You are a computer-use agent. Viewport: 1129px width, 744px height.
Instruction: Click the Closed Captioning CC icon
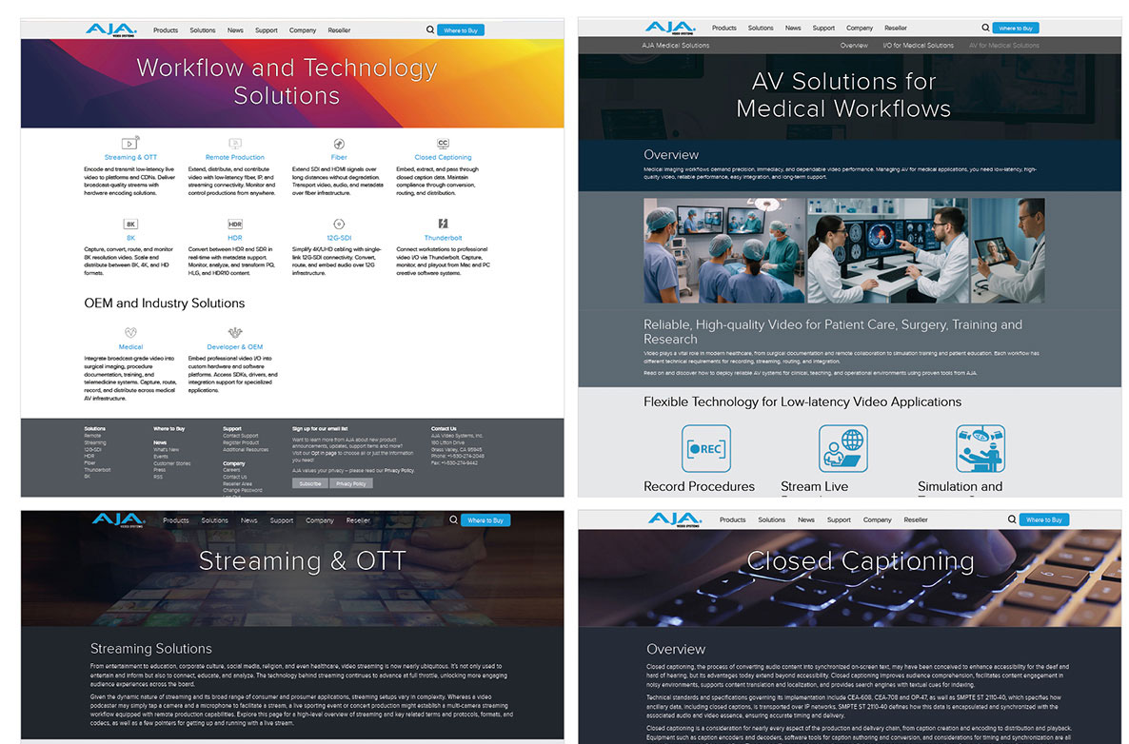click(x=443, y=144)
